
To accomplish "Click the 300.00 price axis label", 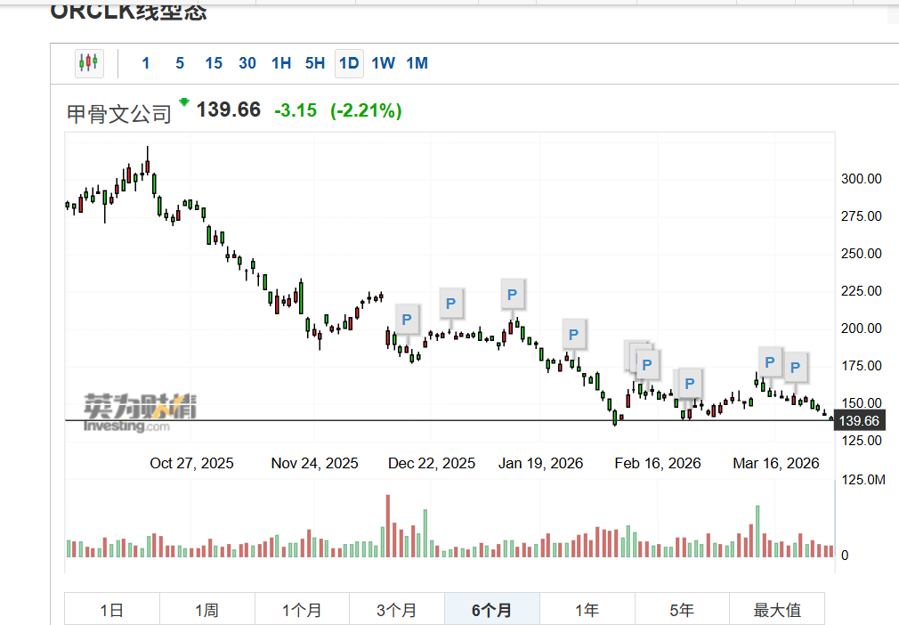I will click(861, 179).
